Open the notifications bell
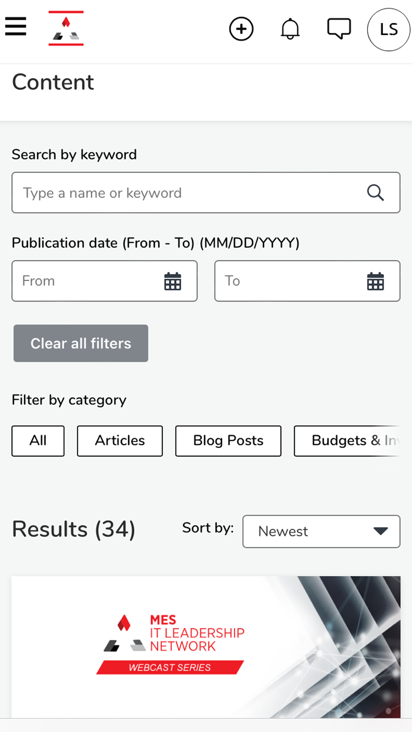This screenshot has height=732, width=412. [x=290, y=29]
